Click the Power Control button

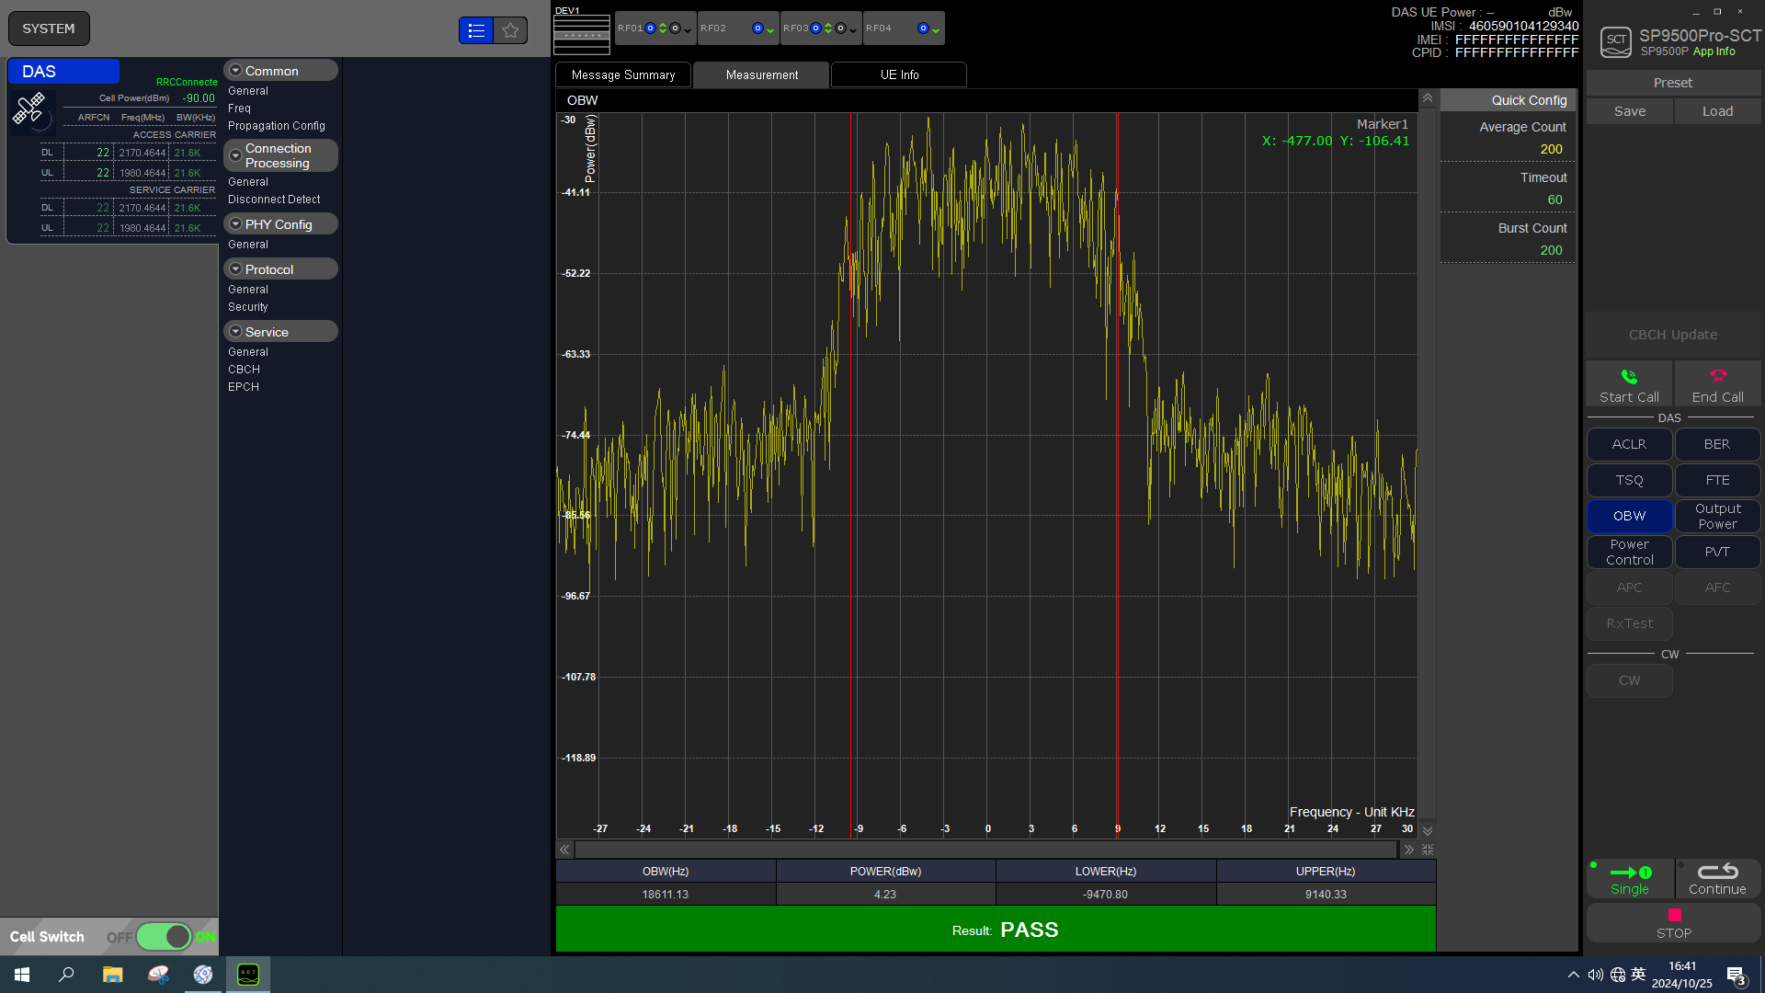click(1629, 552)
